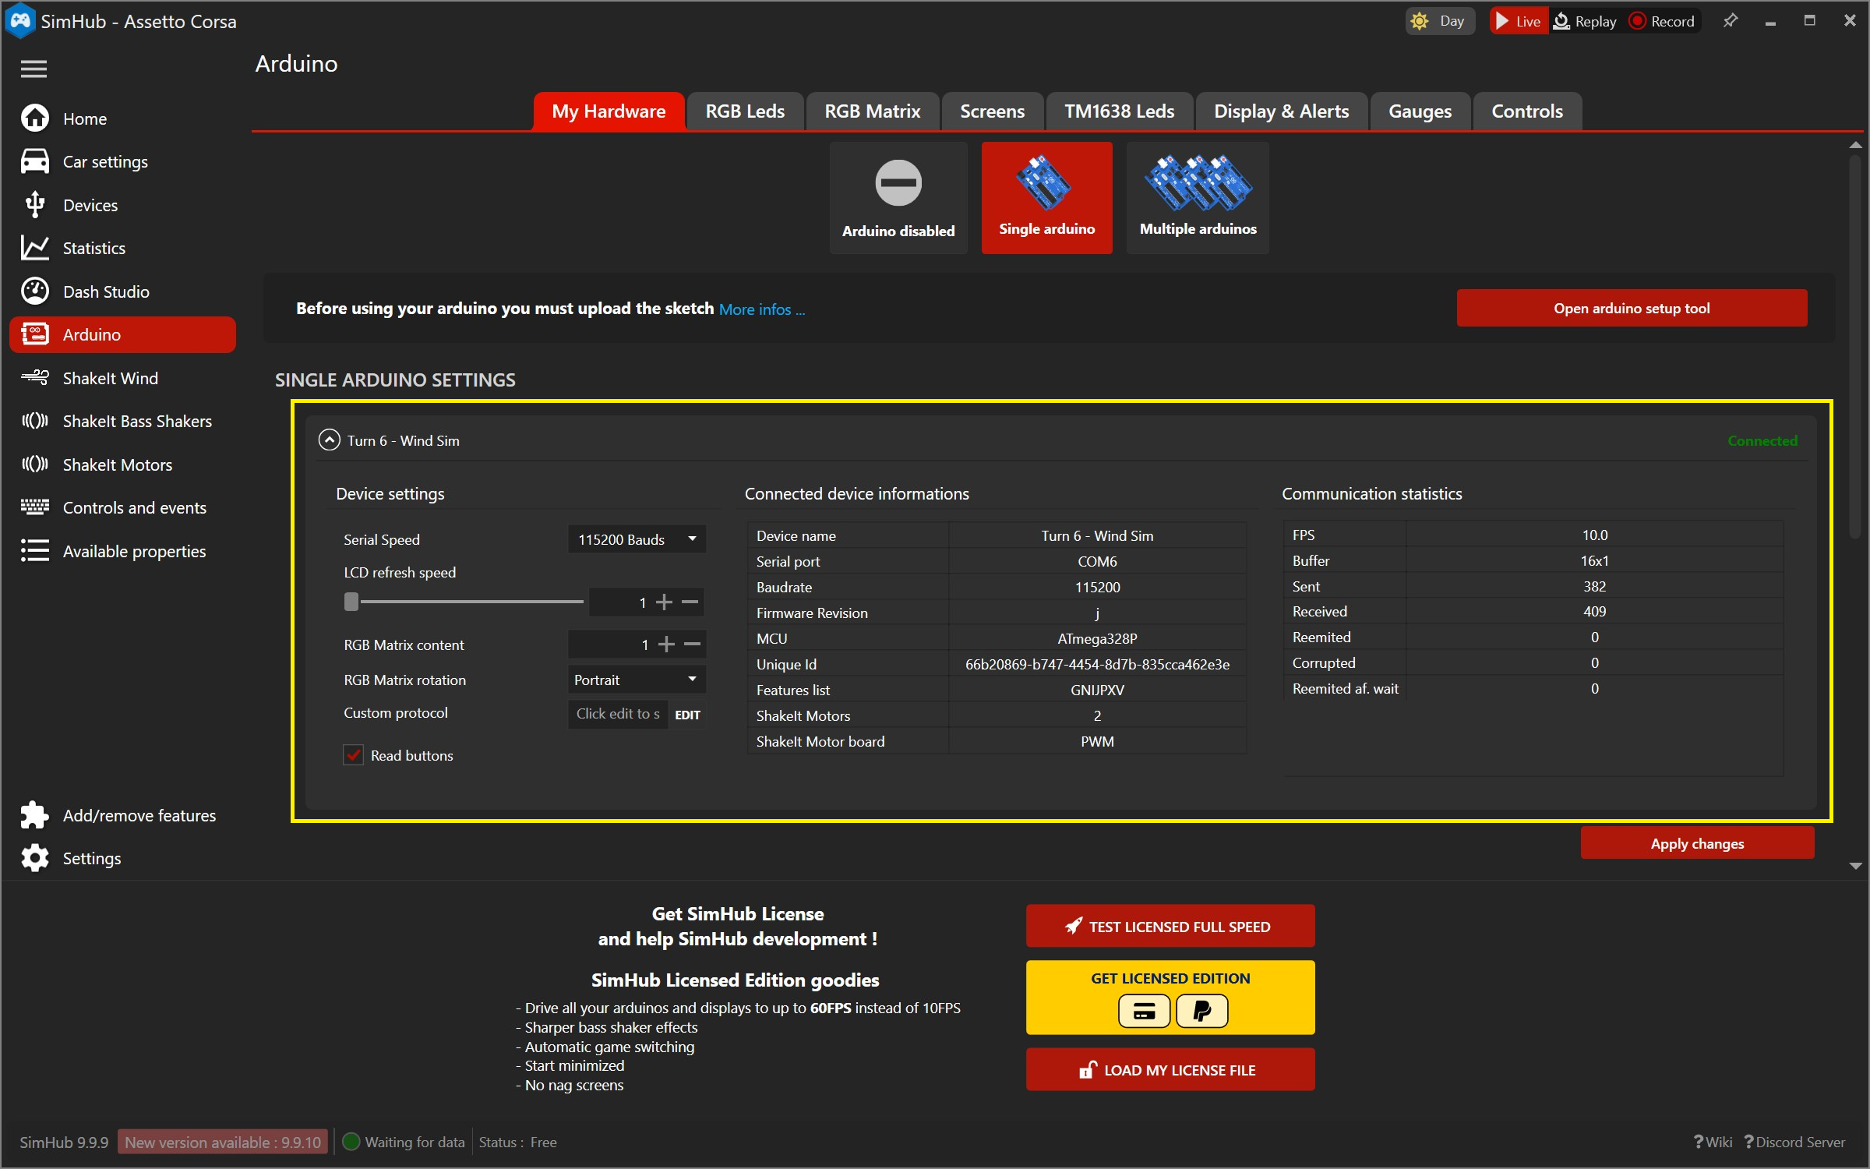
Task: Open the Gauges tab
Action: coord(1419,111)
